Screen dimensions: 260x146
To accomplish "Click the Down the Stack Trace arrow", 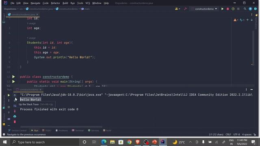I will 15,100.
